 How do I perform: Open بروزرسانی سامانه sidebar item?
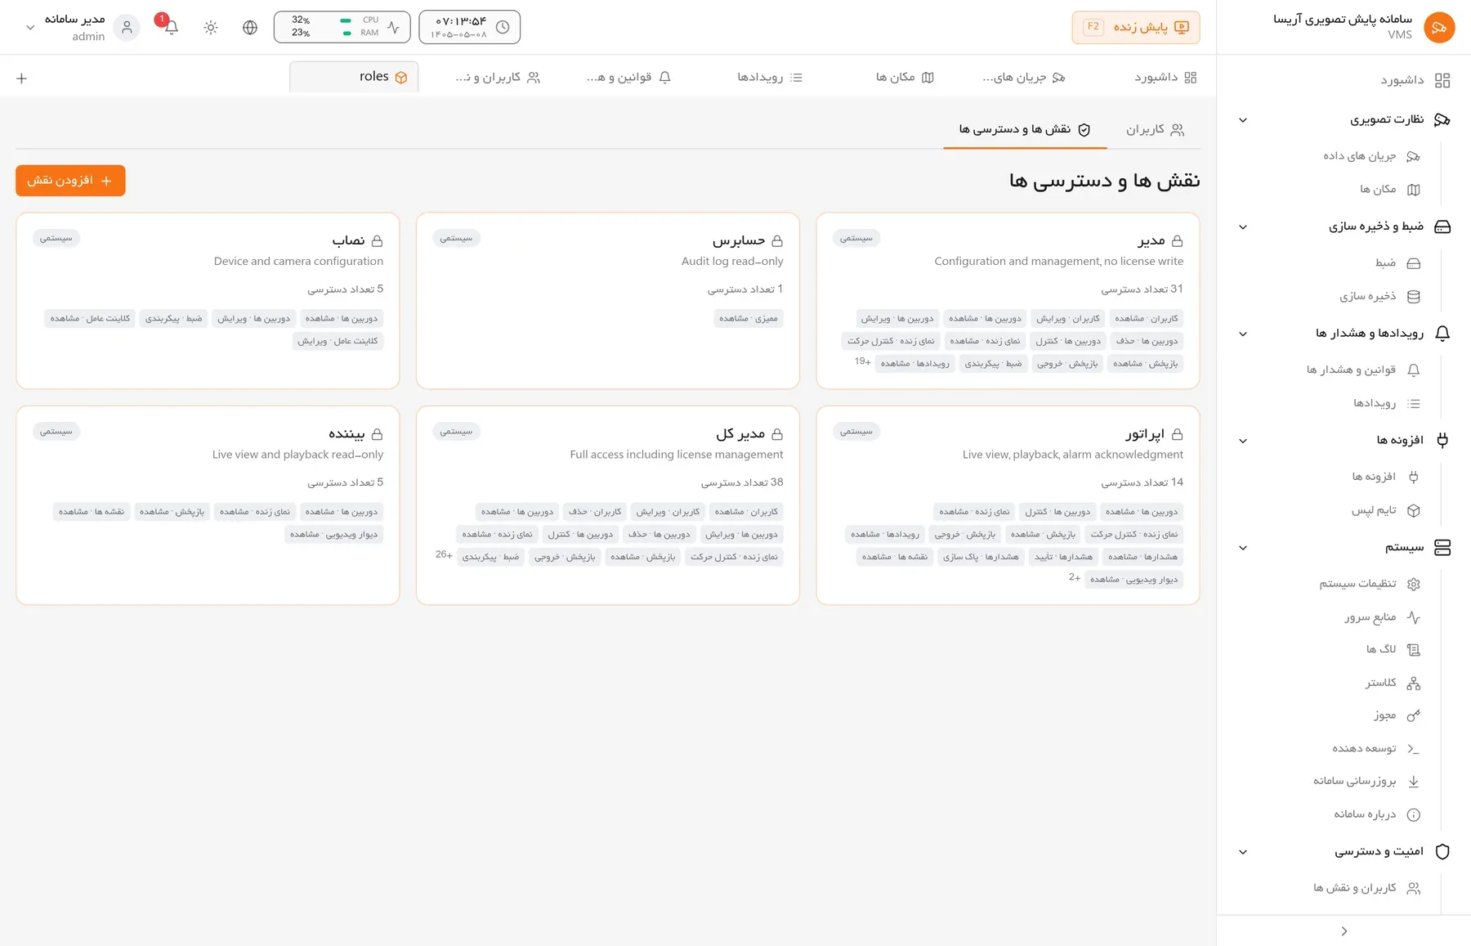[x=1367, y=781]
